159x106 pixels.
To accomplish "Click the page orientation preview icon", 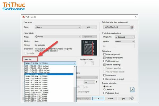I will [x=132, y=90].
